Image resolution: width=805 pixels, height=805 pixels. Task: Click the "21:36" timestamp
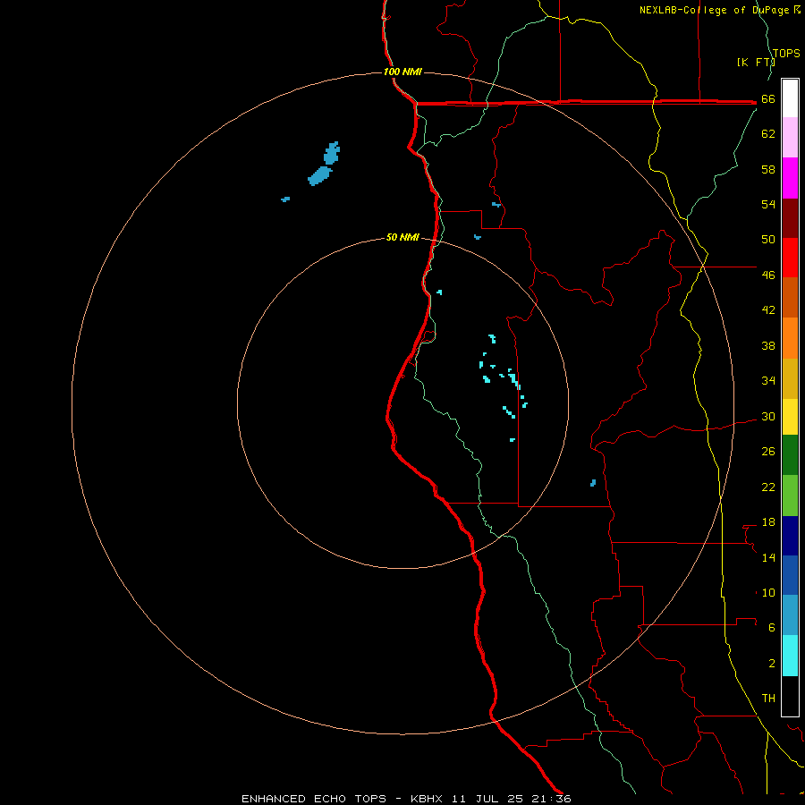pos(552,799)
